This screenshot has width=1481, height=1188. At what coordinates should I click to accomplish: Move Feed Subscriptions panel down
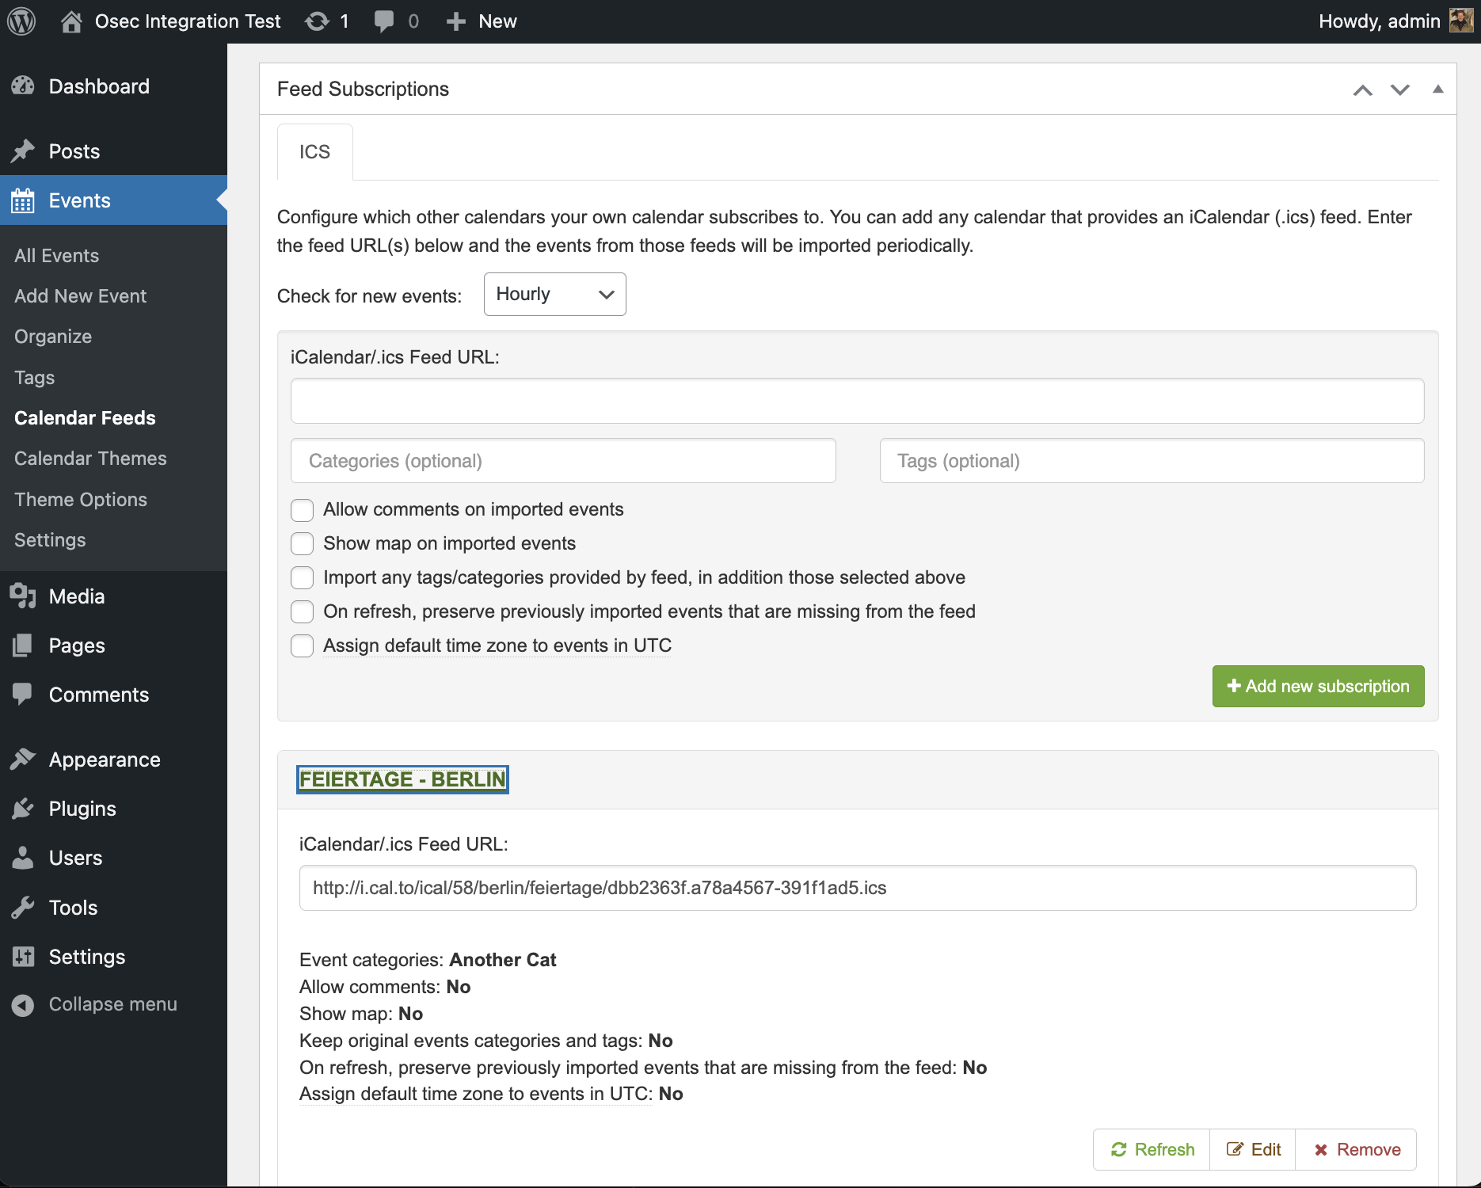(x=1399, y=89)
